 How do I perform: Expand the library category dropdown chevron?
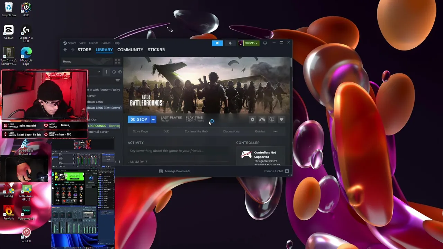[99, 72]
